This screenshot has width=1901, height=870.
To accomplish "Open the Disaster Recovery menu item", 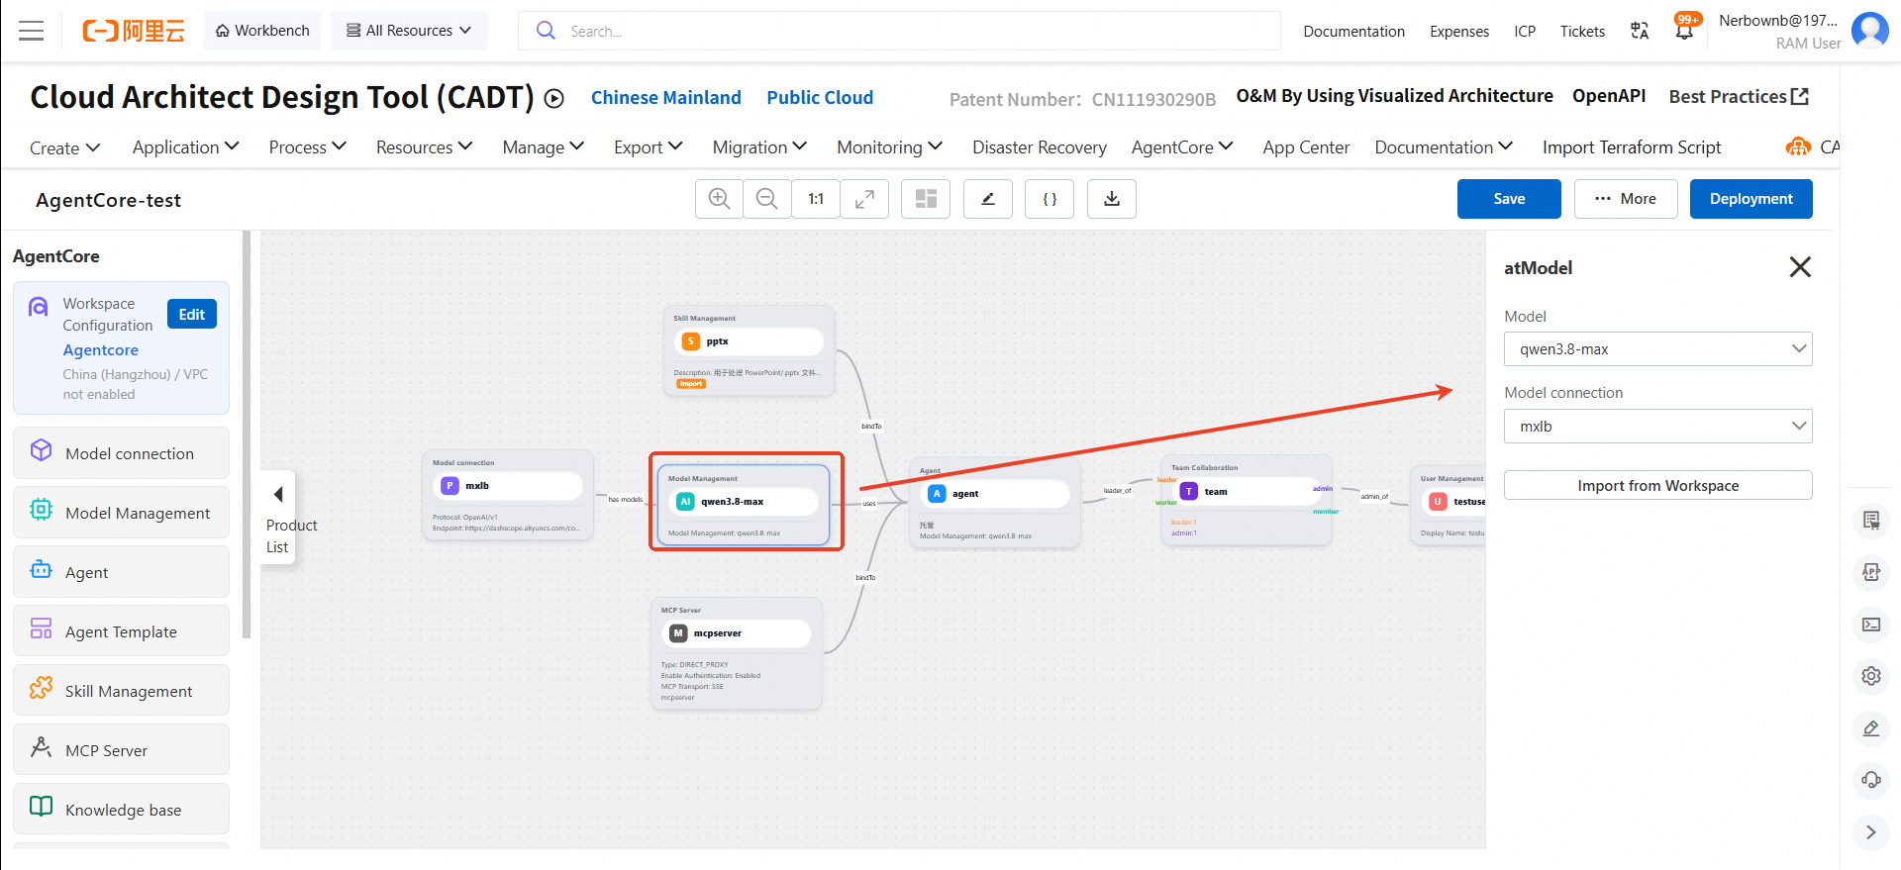I will pos(1039,146).
